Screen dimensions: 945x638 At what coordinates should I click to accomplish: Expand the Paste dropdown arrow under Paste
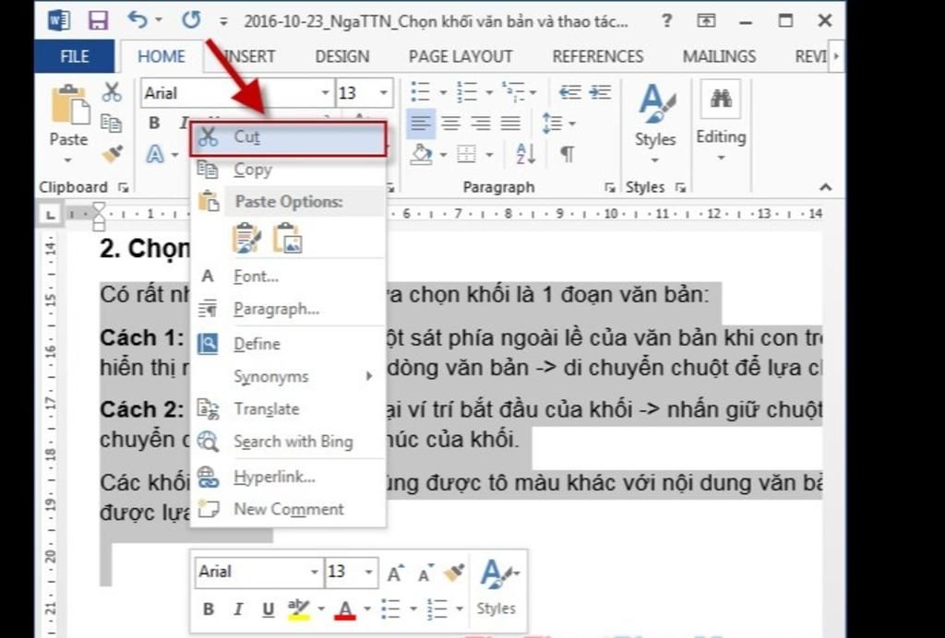[67, 160]
